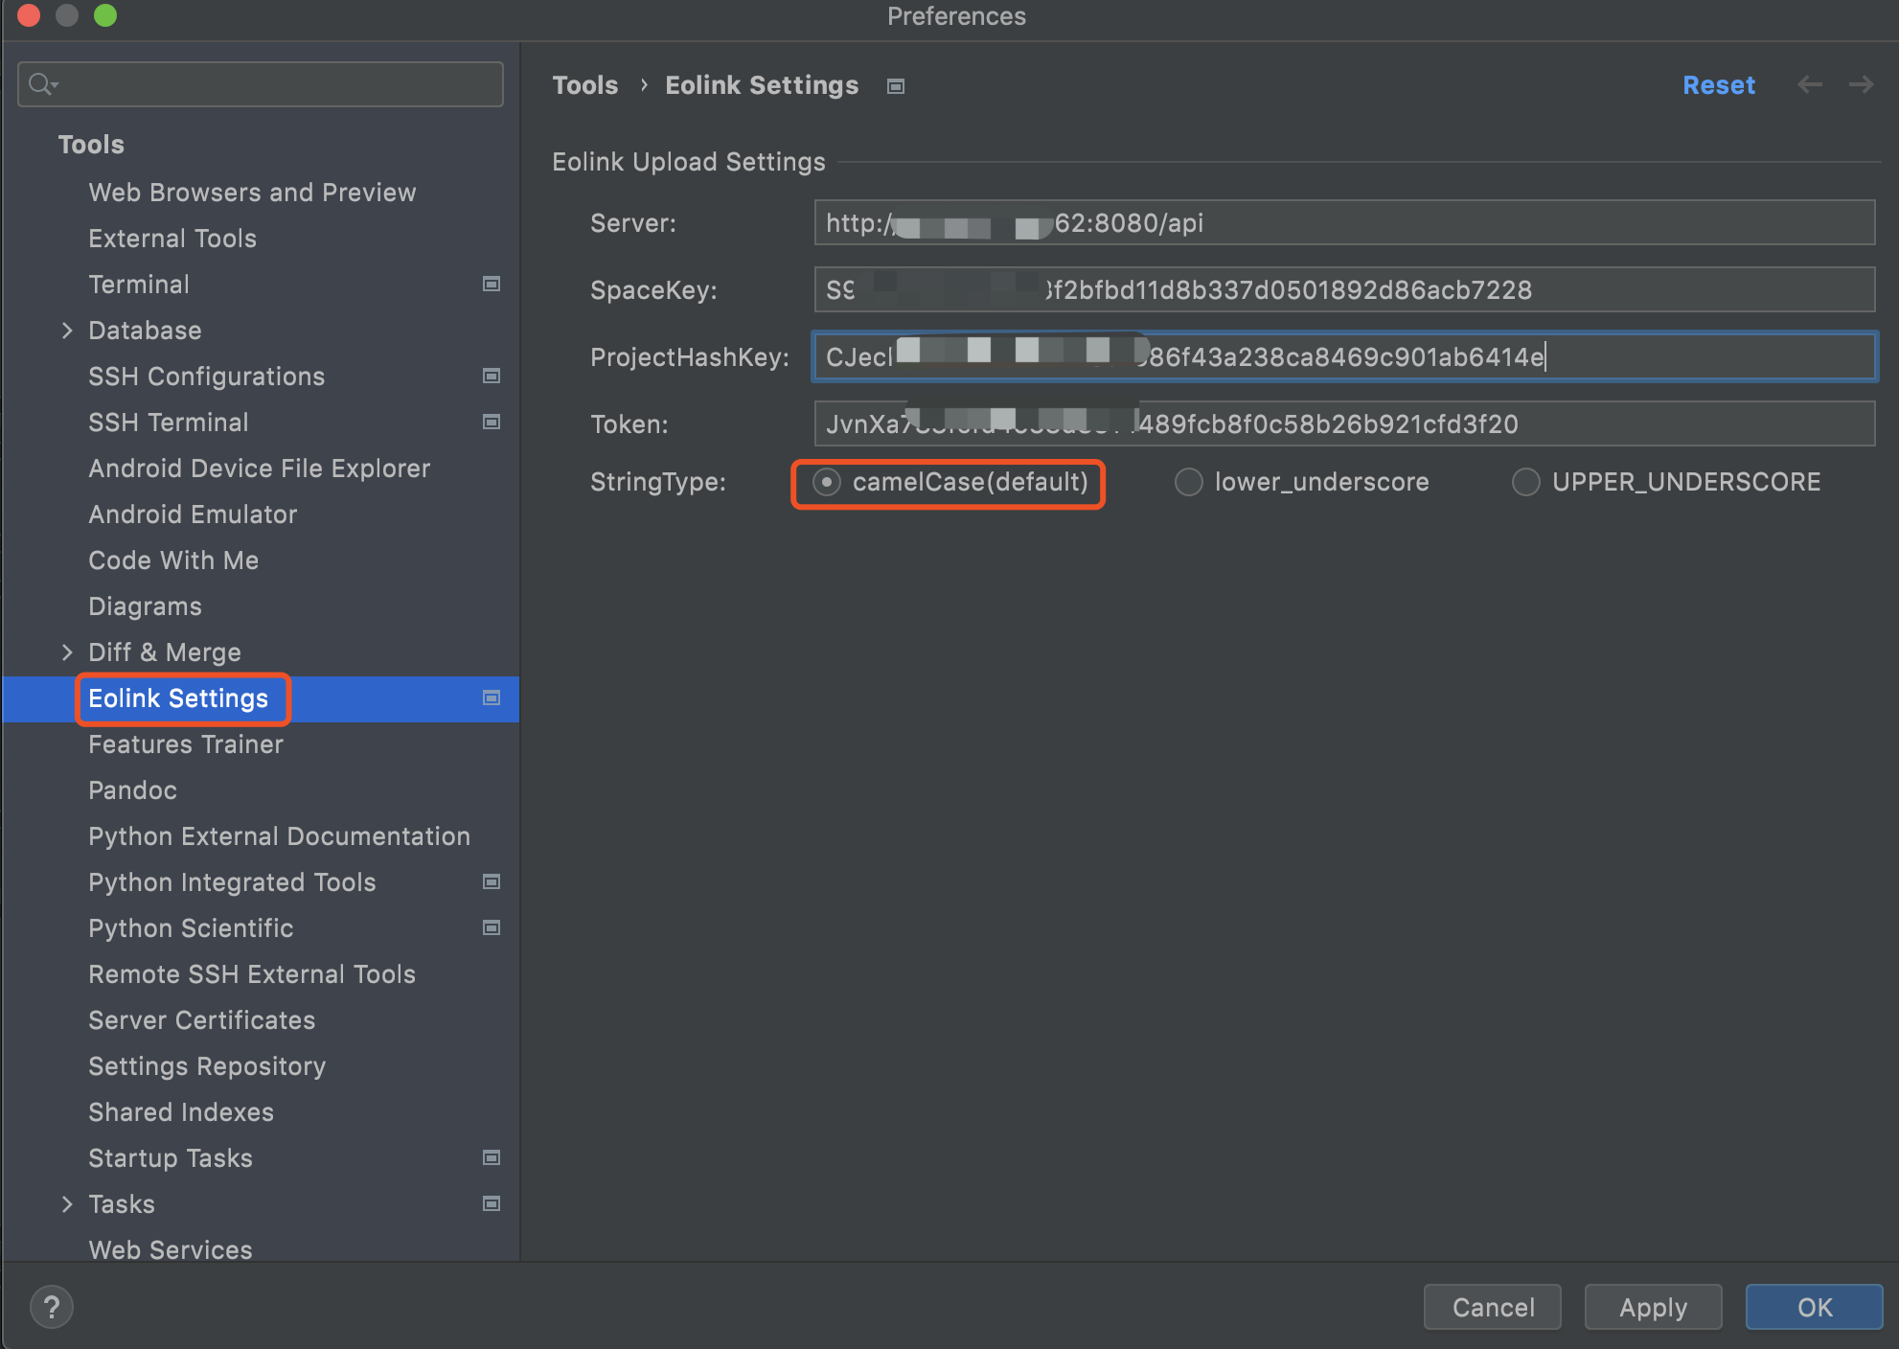1899x1349 pixels.
Task: Open Web Browsers and Preview settings
Action: 252,193
